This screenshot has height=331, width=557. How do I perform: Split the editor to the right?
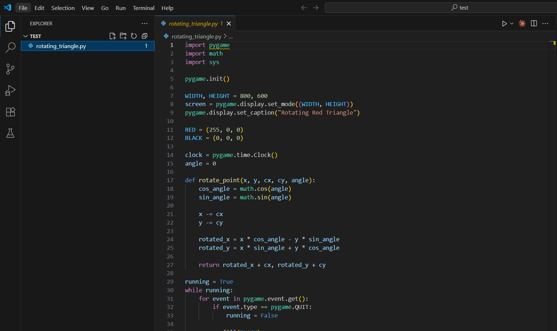(534, 23)
